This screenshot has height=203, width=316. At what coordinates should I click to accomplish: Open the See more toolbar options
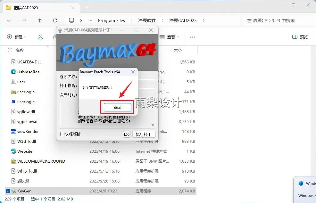click(192, 37)
